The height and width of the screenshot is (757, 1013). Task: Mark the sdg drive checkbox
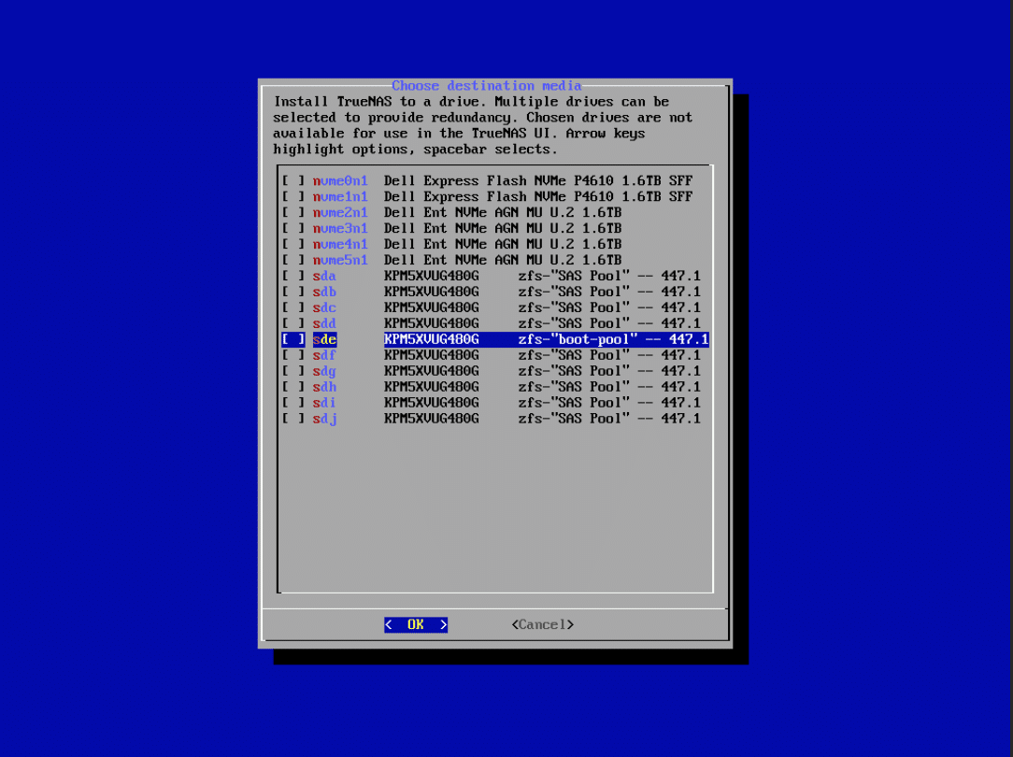[292, 371]
